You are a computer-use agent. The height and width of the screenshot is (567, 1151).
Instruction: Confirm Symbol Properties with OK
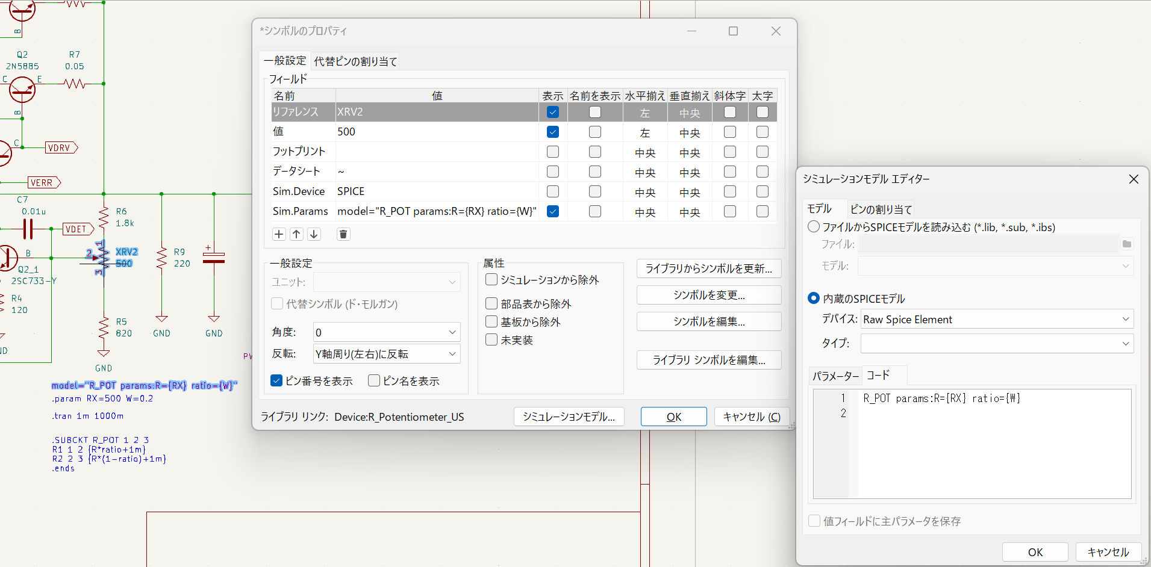[x=673, y=417]
